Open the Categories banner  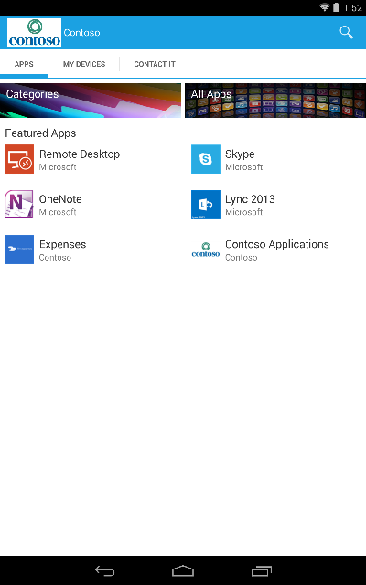coord(91,101)
